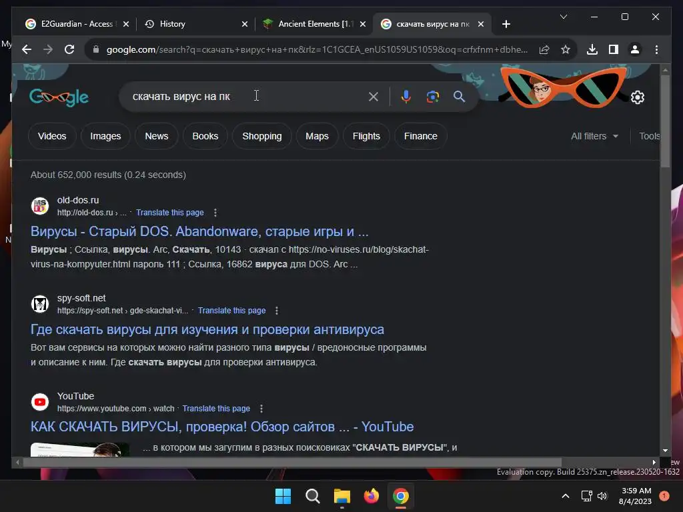
Task: Click the spy-soft.net site favicon
Action: point(40,304)
